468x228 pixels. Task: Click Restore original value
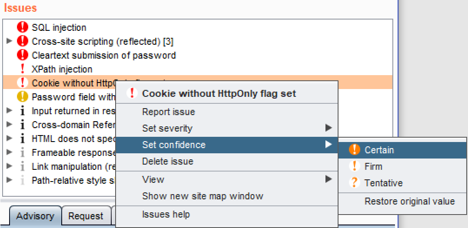tap(409, 202)
